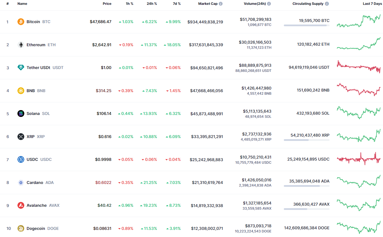Sort by the Name column header
Screen dimensions: 383x237
(22, 4)
